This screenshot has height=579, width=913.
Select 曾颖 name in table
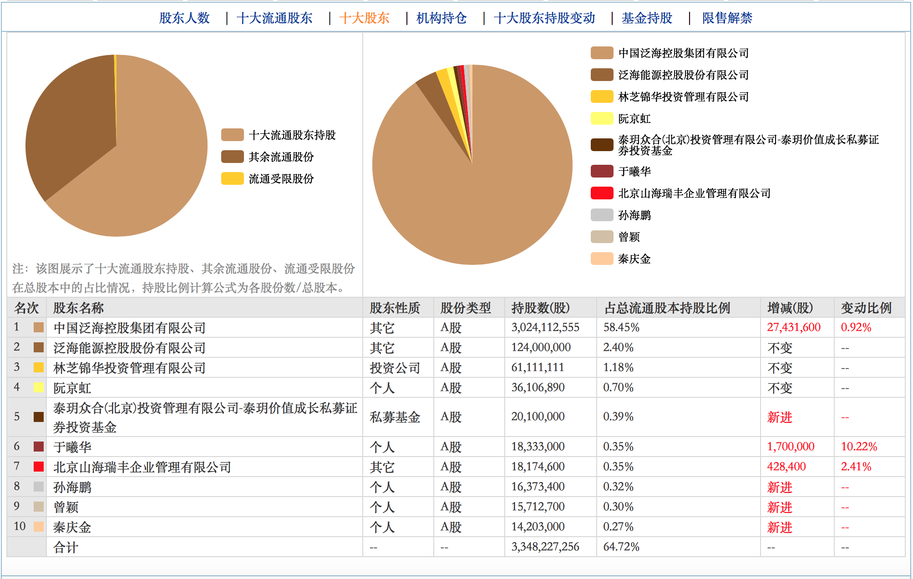[x=66, y=507]
